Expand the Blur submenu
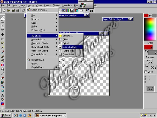157x118 pixels. 43,15
